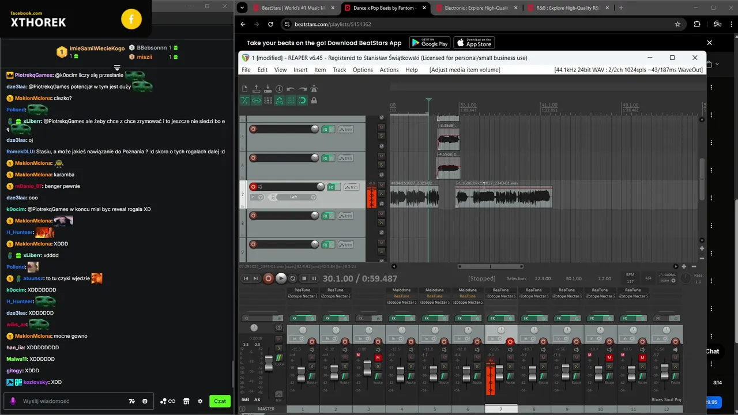This screenshot has height=415, width=738.
Task: Open the File menu
Action: point(246,70)
